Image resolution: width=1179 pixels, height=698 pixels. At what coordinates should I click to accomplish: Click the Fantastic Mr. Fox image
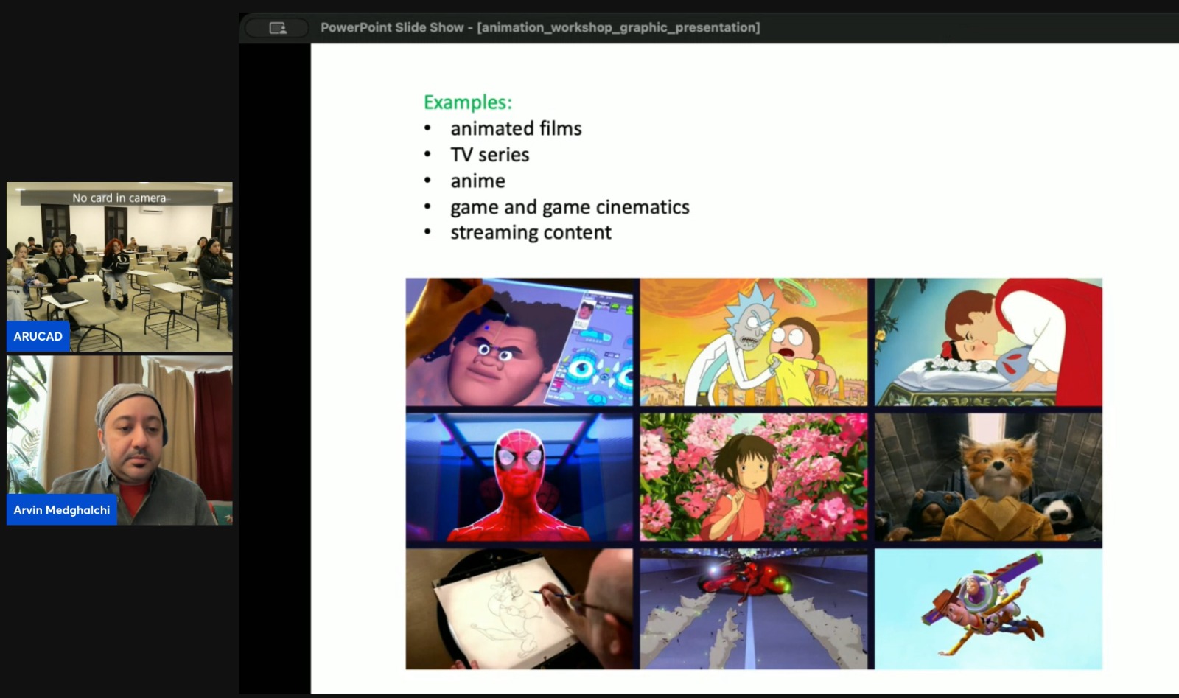click(x=987, y=477)
